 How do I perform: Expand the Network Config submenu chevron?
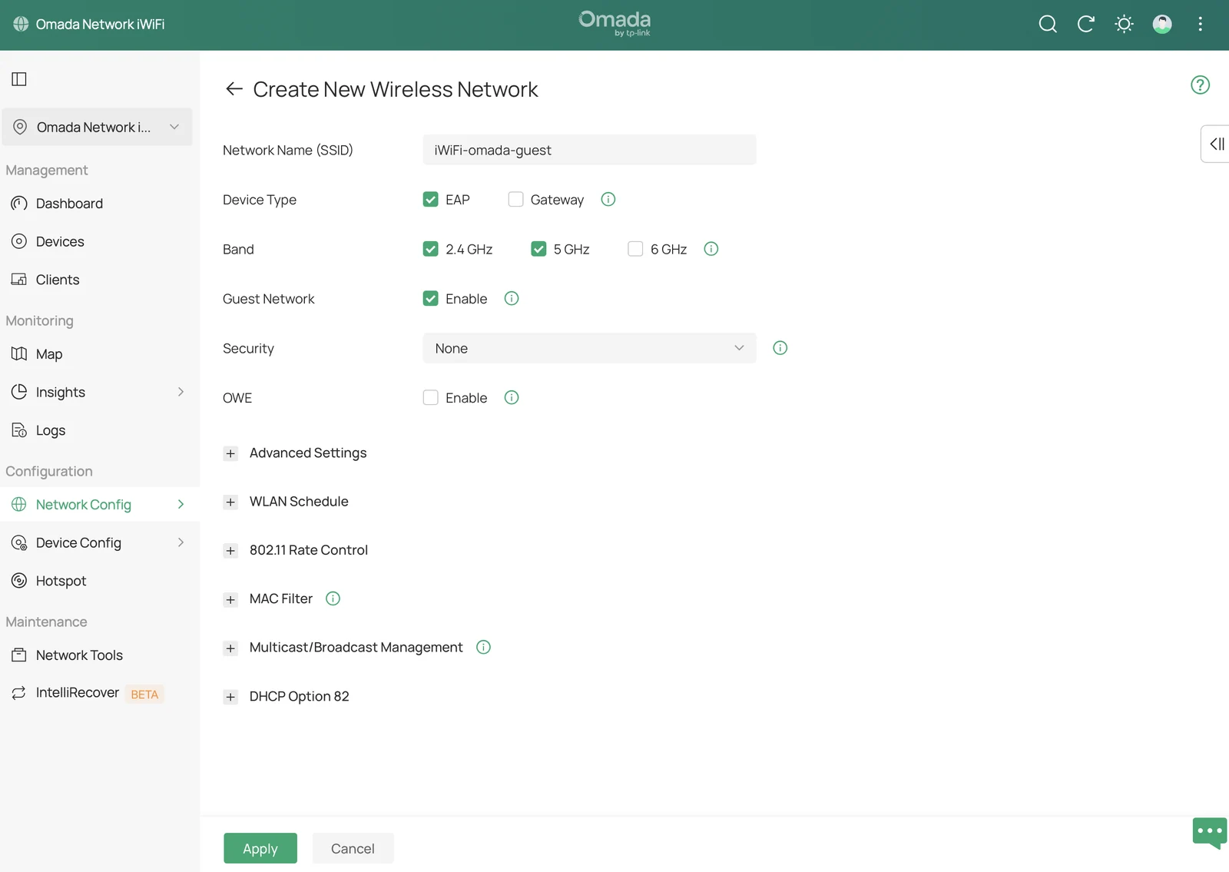click(181, 505)
